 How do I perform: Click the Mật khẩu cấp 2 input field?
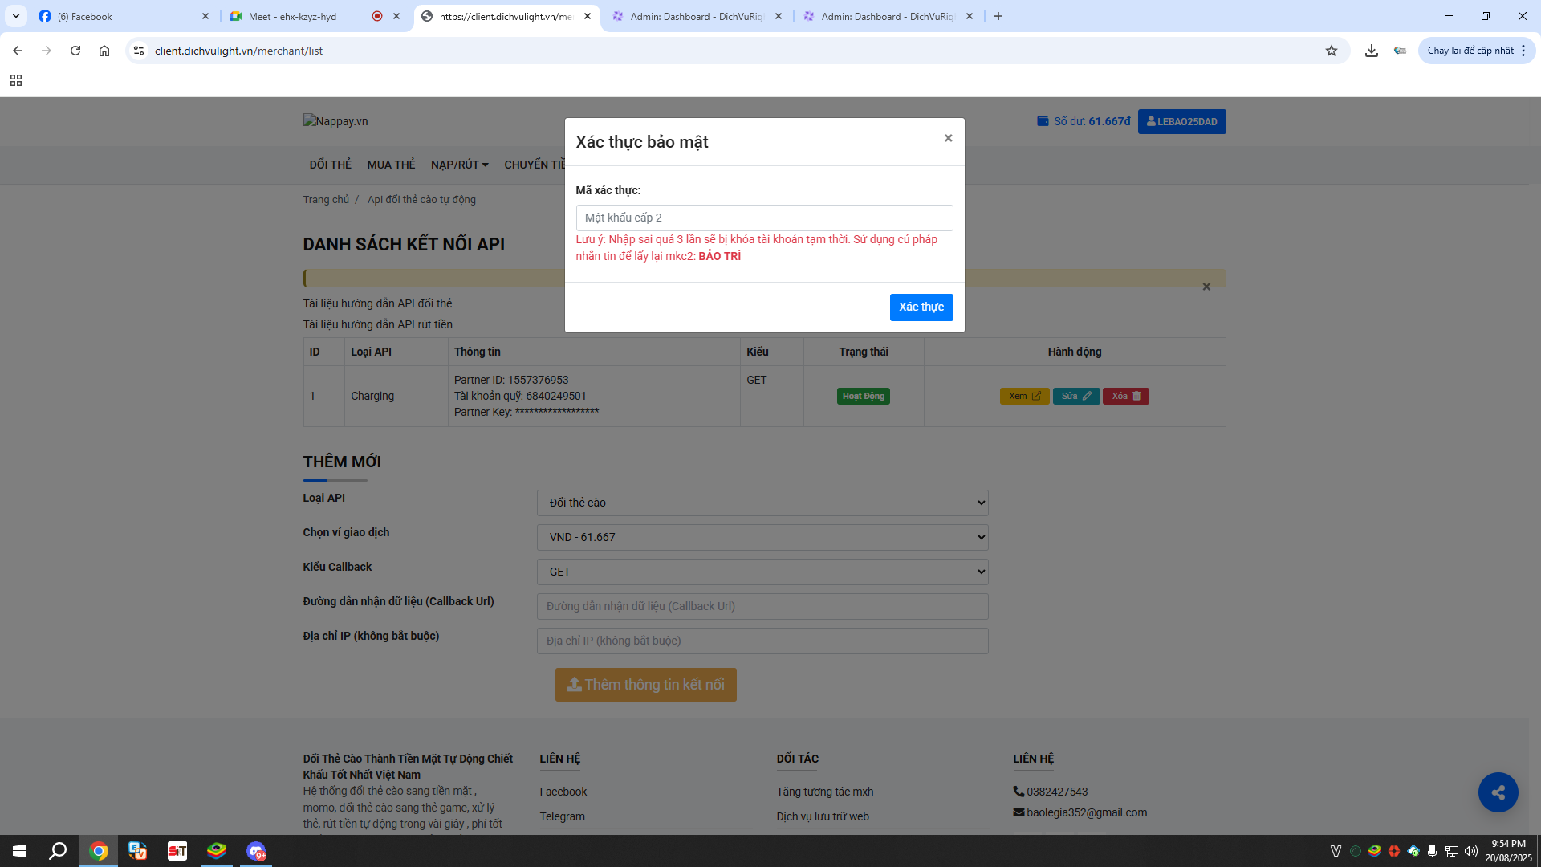pos(763,218)
